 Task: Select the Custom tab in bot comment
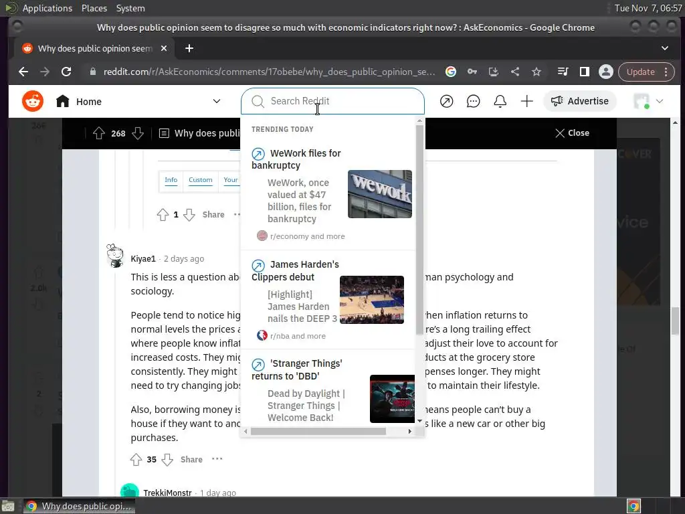[x=201, y=180]
